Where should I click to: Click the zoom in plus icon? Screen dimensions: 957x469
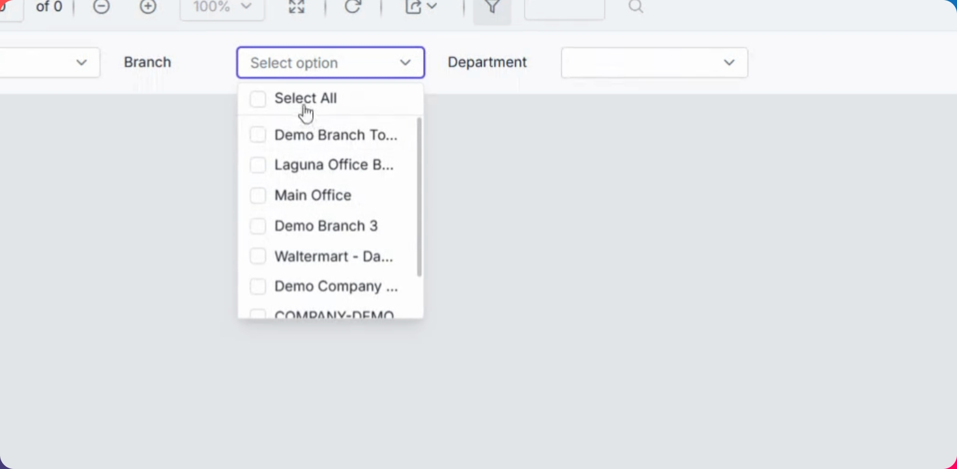148,7
